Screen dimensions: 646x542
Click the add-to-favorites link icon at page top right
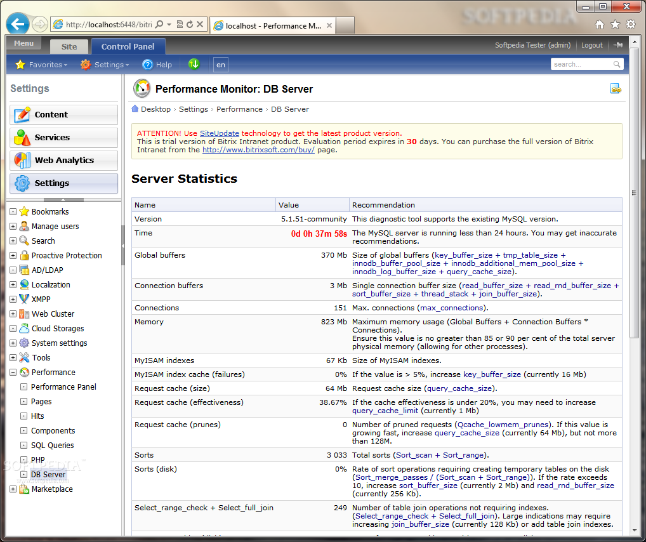click(616, 89)
